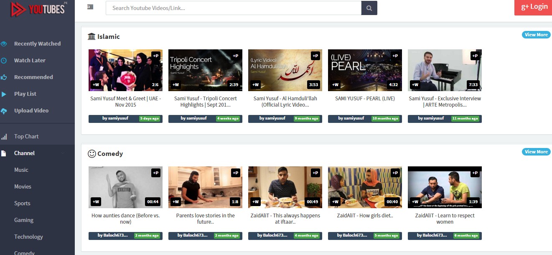
Task: Click the search magnifier button
Action: tap(369, 8)
